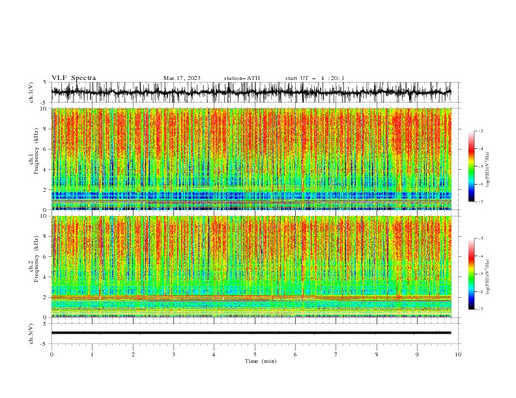Click the time axis tick label '7'

336,354
